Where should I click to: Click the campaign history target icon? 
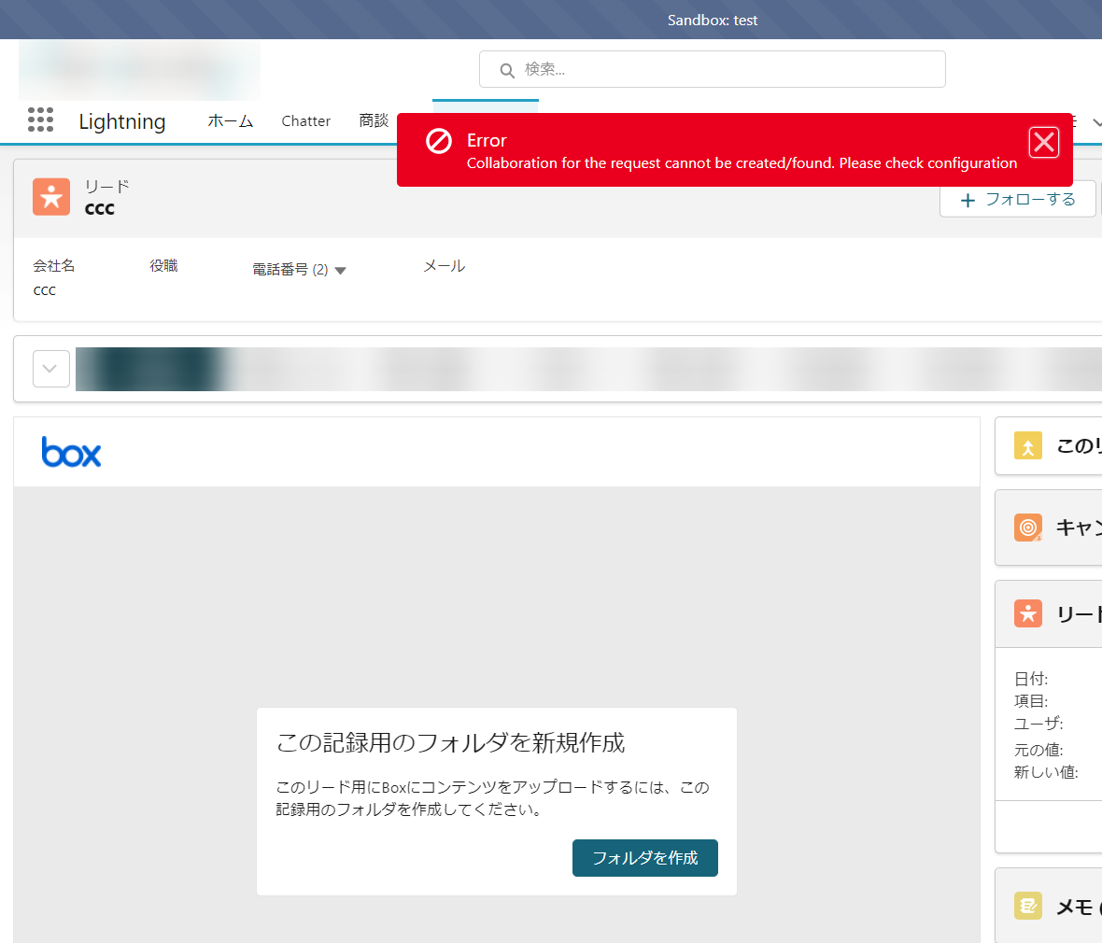[1027, 528]
